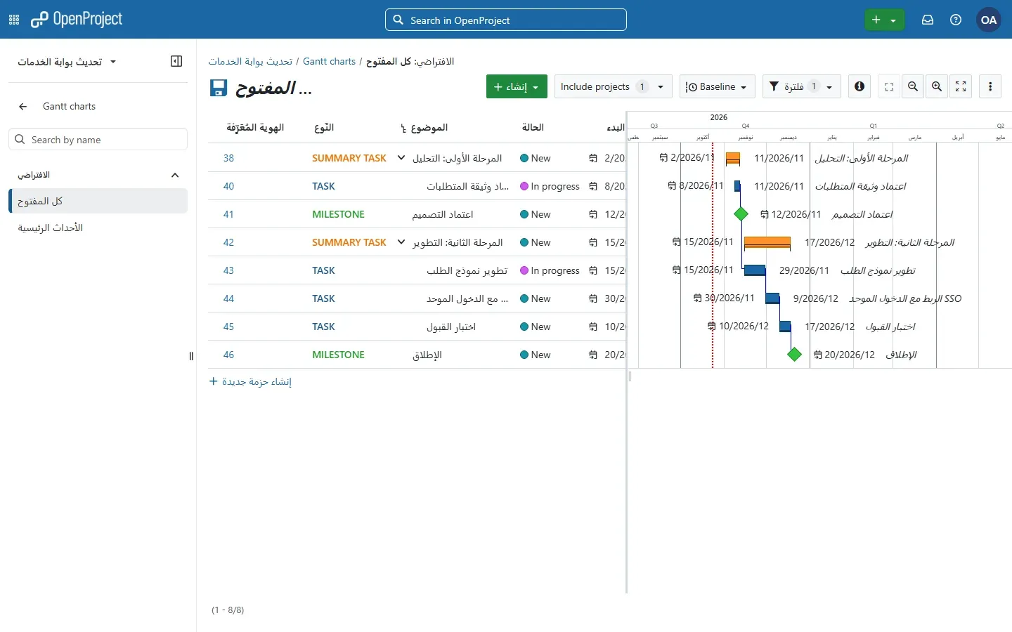Click the Gantt charts breadcrumb link
Viewport: 1012px width, 632px height.
[330, 62]
